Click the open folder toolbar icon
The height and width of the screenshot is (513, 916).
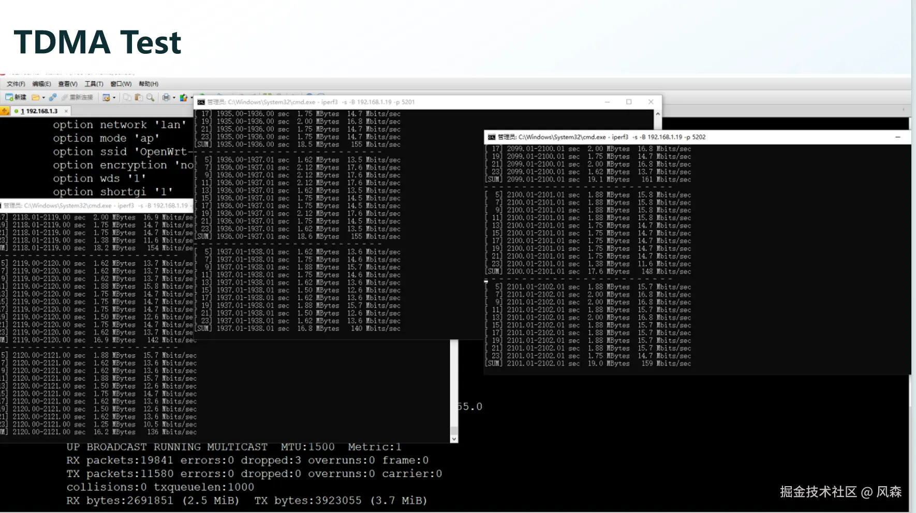point(36,97)
